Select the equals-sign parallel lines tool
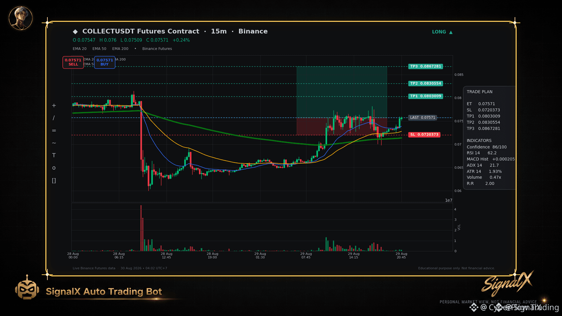This screenshot has width=562, height=316. pos(54,130)
